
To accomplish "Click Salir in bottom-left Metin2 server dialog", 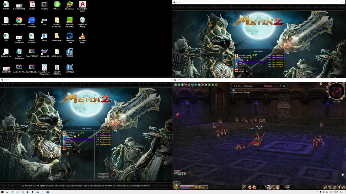I will pos(103,178).
